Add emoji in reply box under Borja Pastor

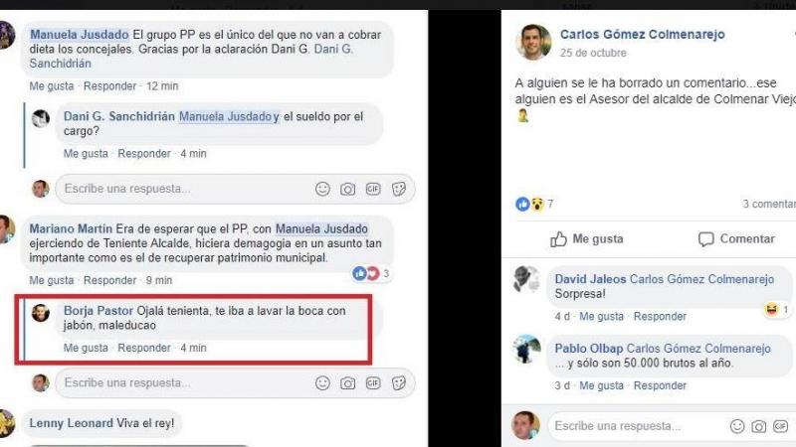322,383
